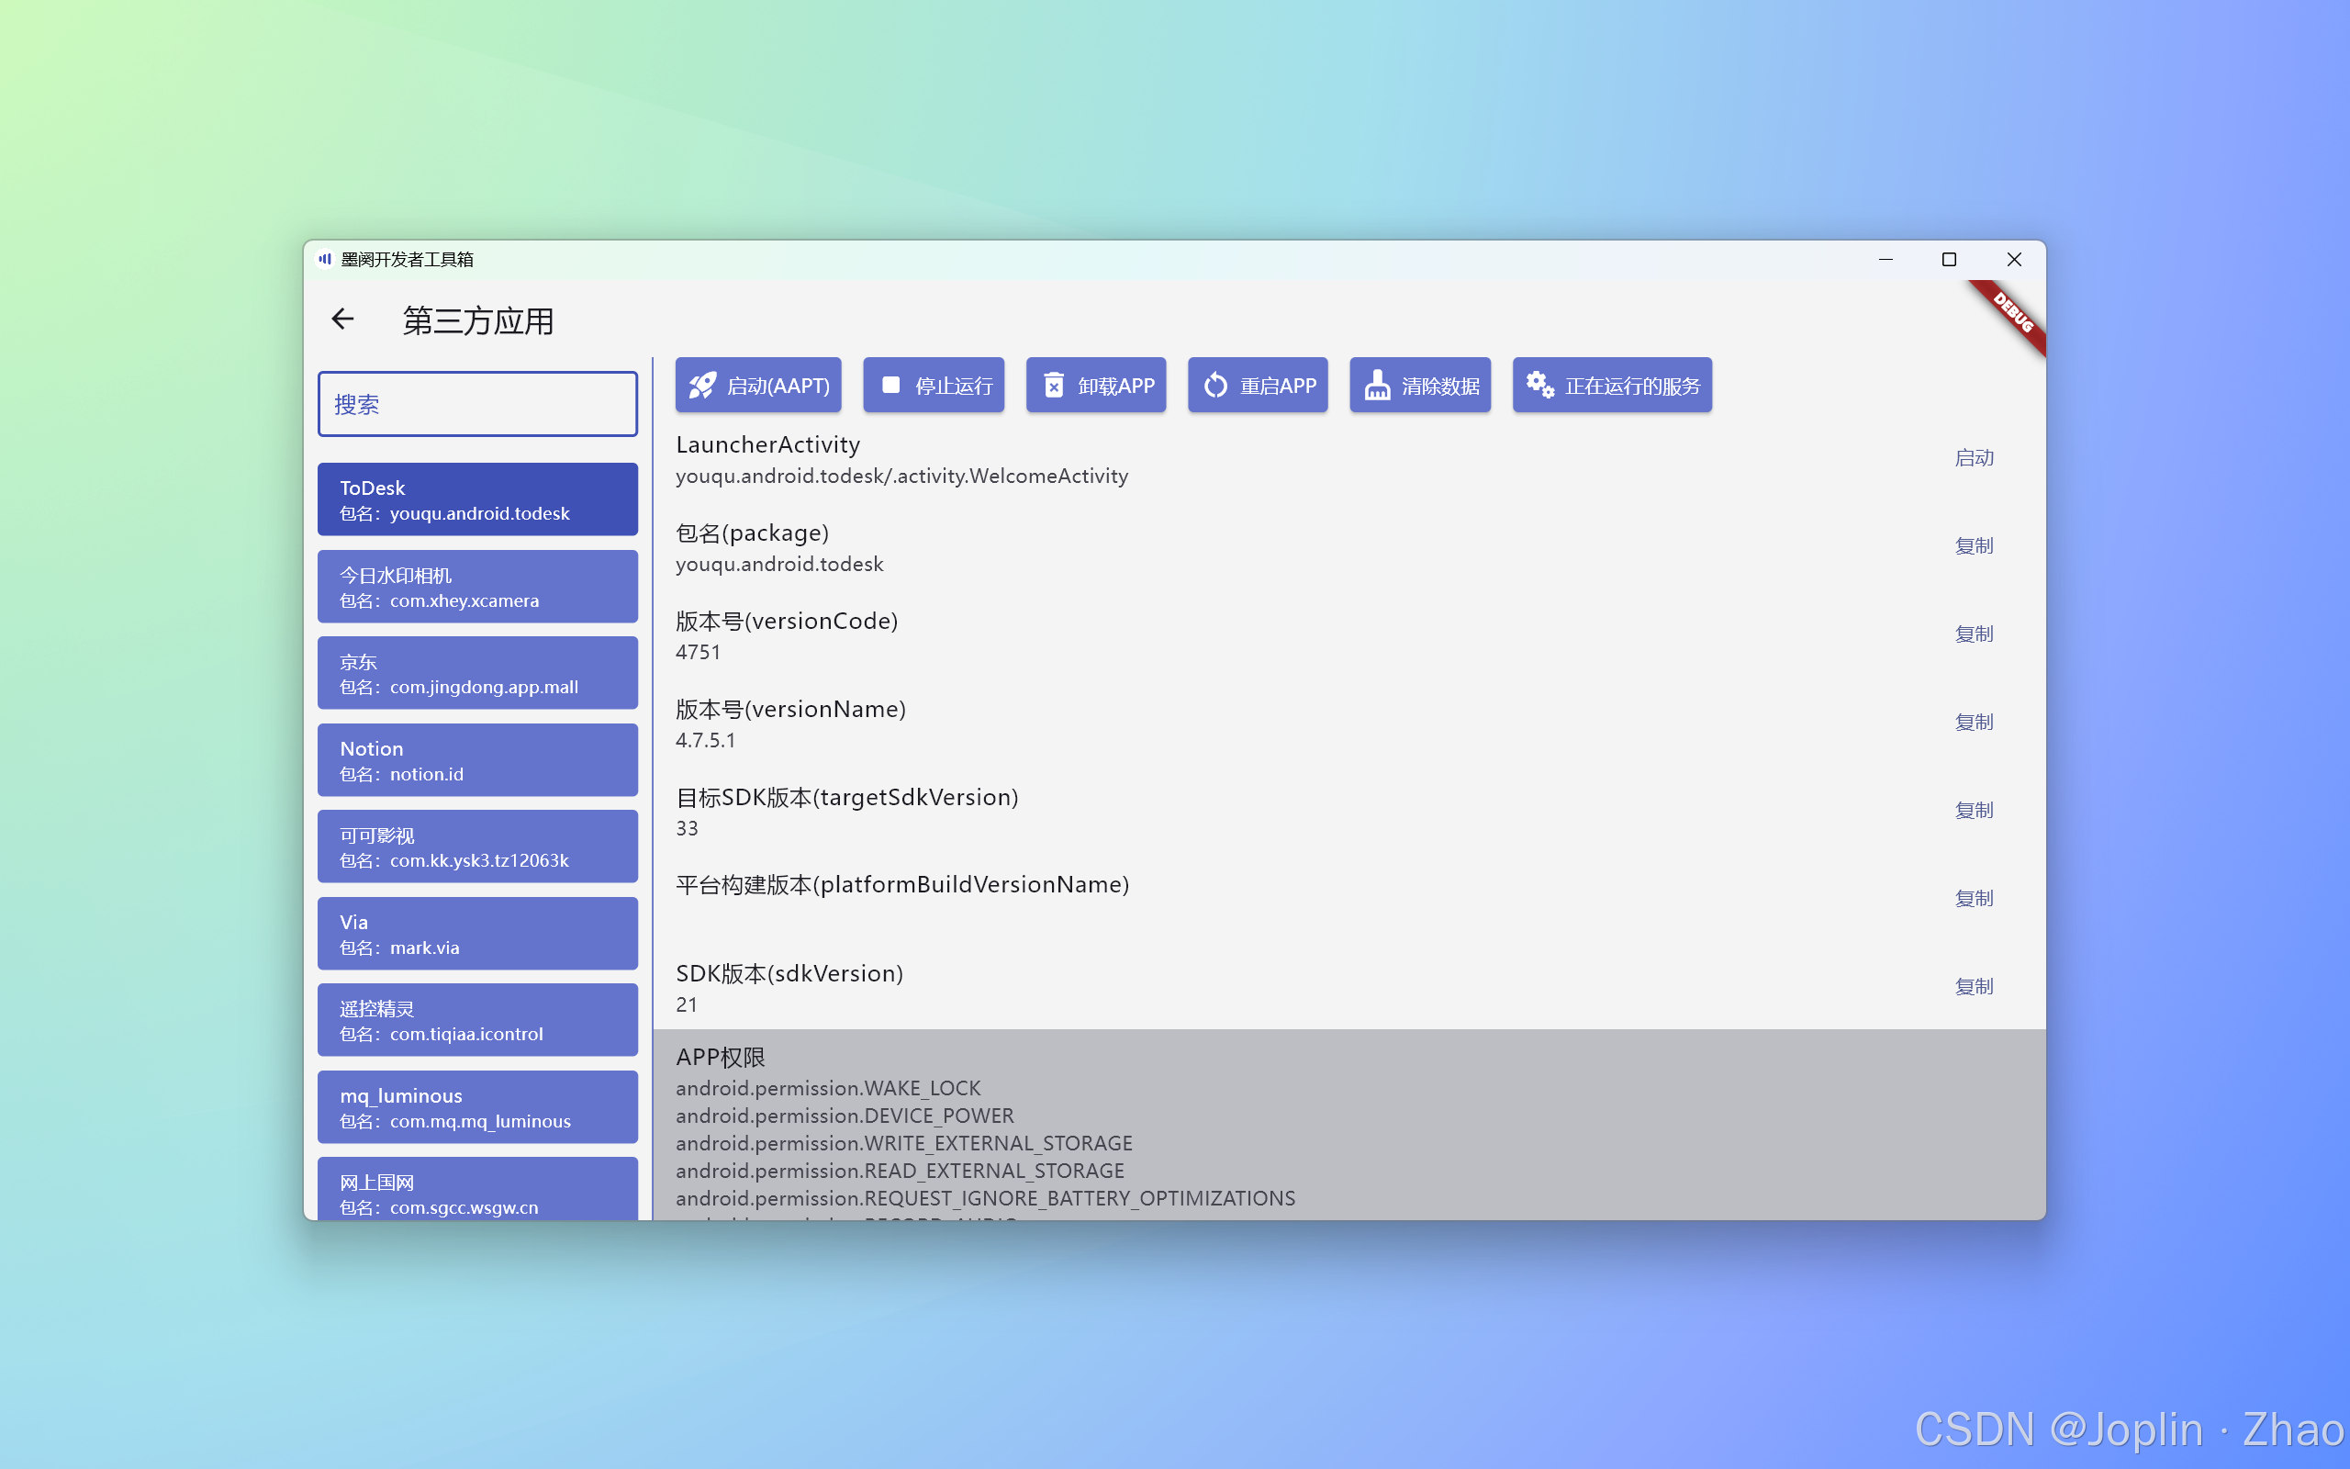Click the broom icon for clearing data

click(1377, 386)
